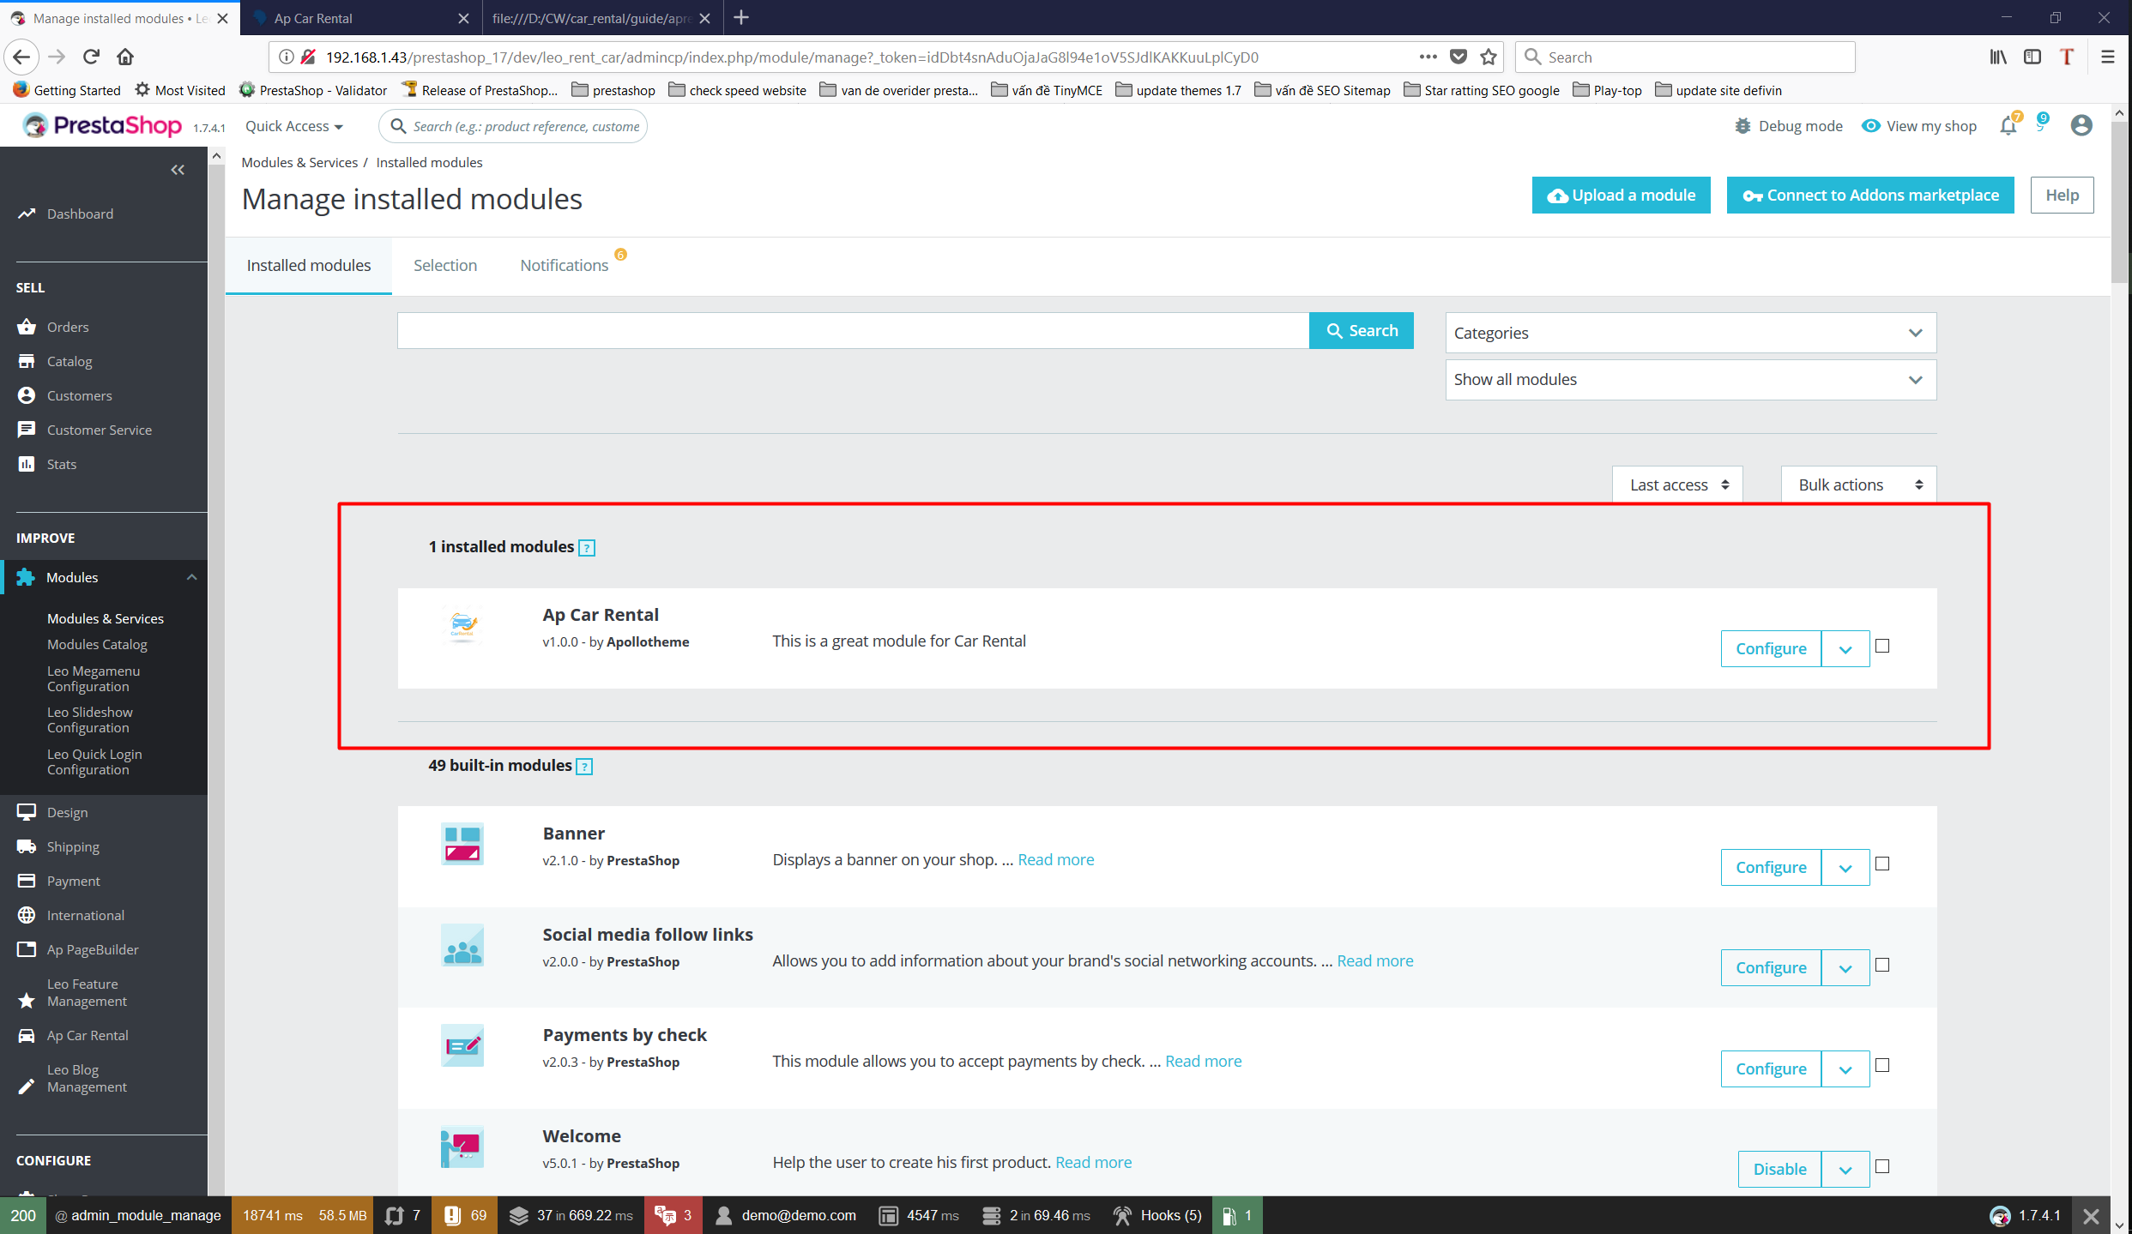Screen dimensions: 2132x1234
Task: Open Modules Catalog in sidebar
Action: [97, 644]
